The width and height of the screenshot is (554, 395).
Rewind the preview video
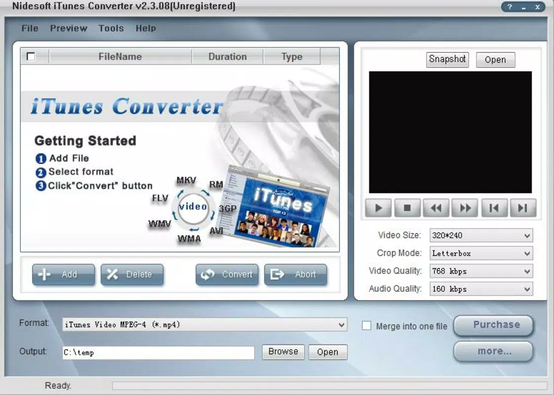(x=436, y=208)
